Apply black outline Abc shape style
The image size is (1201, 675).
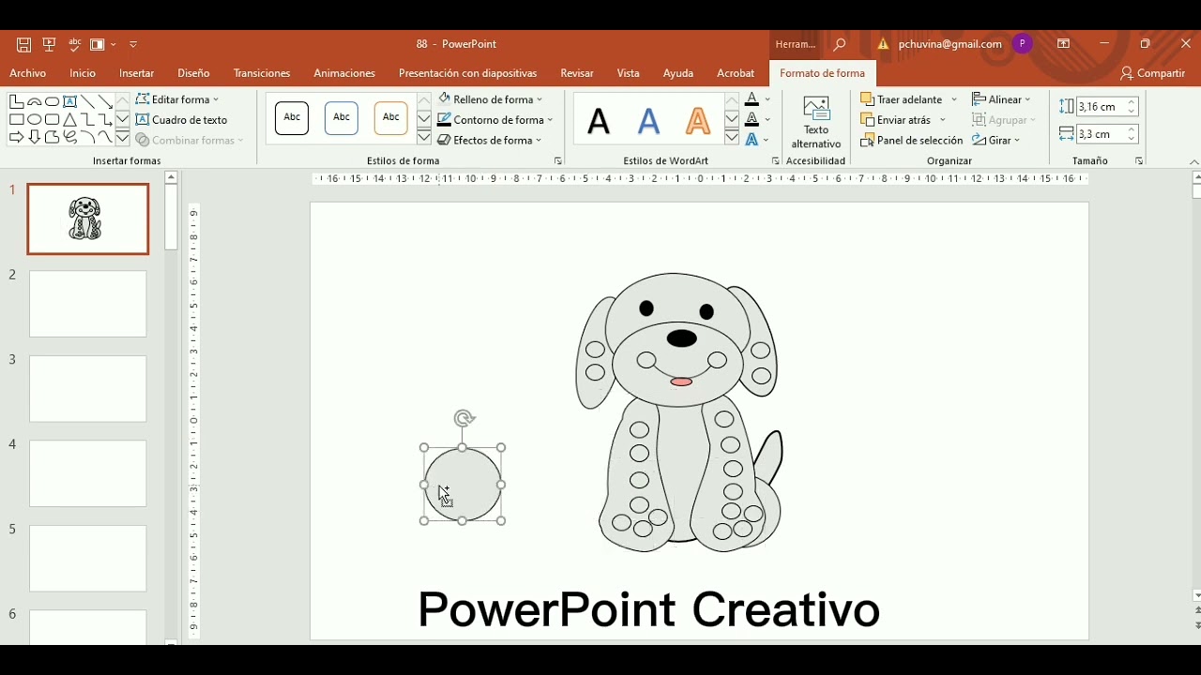pos(292,118)
